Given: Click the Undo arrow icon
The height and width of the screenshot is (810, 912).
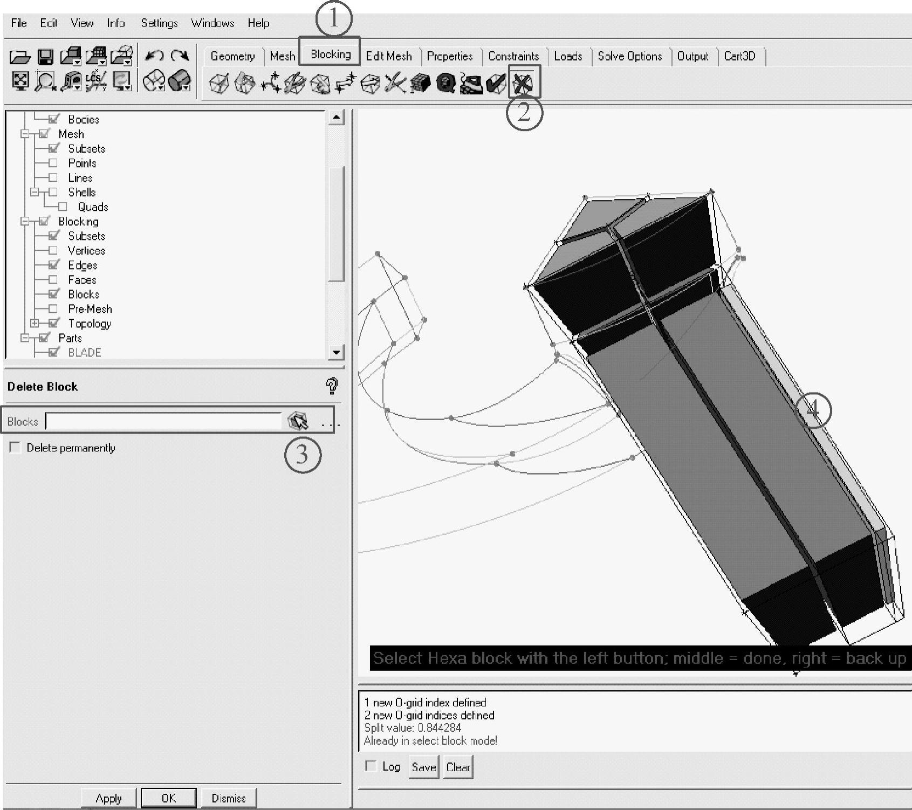Looking at the screenshot, I should [155, 56].
